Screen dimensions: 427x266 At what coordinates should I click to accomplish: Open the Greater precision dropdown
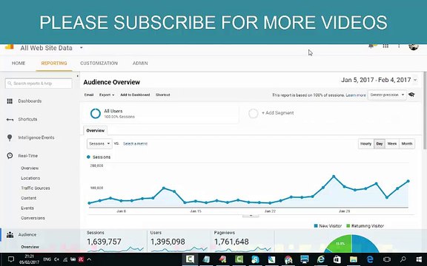[x=387, y=95]
